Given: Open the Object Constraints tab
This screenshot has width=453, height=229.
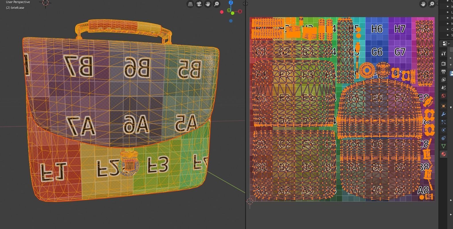Looking at the screenshot, I should [444, 138].
